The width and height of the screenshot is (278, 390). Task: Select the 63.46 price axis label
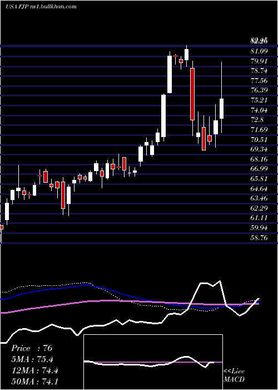[259, 198]
